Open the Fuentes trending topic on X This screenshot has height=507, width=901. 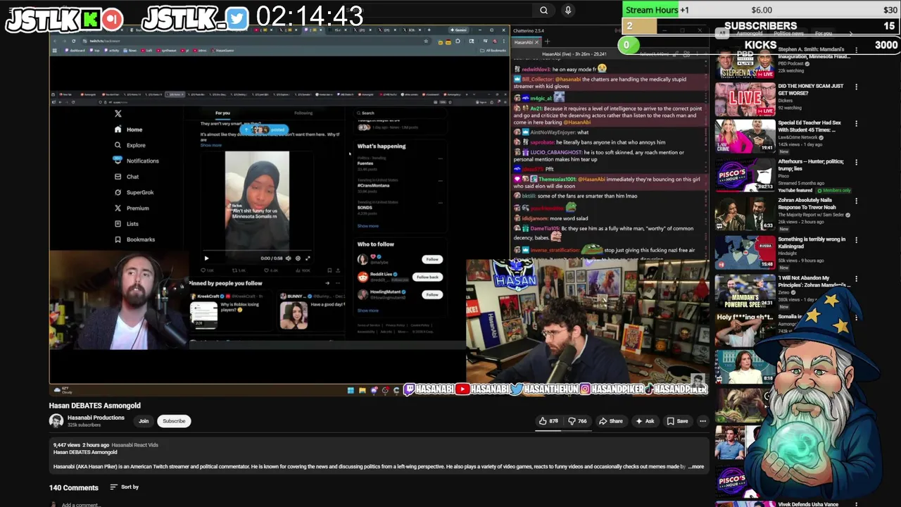pos(365,163)
